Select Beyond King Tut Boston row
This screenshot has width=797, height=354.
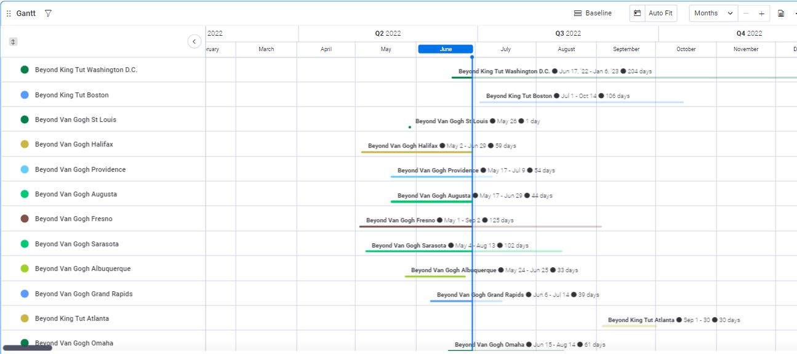point(103,95)
